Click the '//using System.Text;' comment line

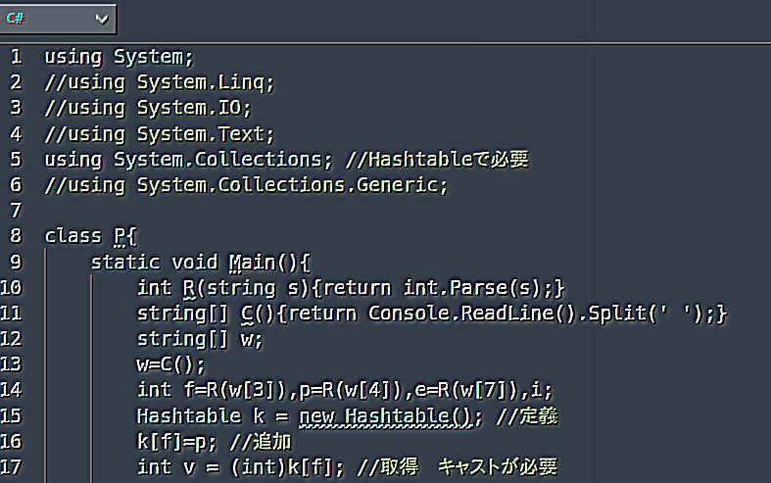160,133
